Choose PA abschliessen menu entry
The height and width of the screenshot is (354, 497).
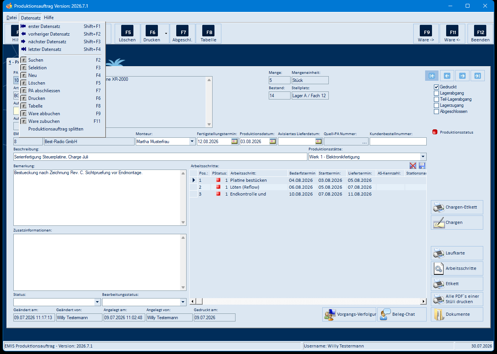62,91
